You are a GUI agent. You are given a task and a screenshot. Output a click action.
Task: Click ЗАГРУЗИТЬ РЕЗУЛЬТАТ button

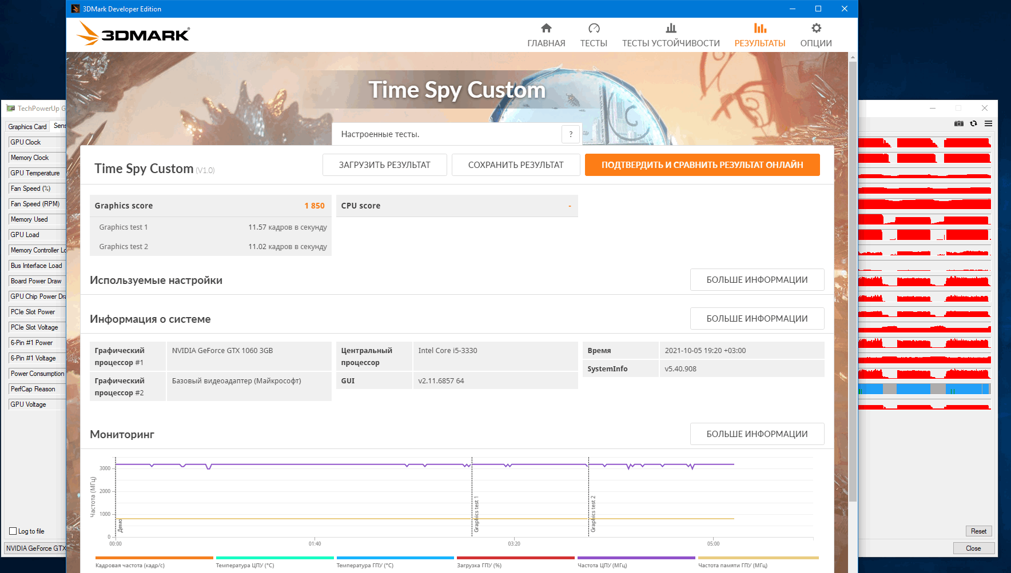384,165
